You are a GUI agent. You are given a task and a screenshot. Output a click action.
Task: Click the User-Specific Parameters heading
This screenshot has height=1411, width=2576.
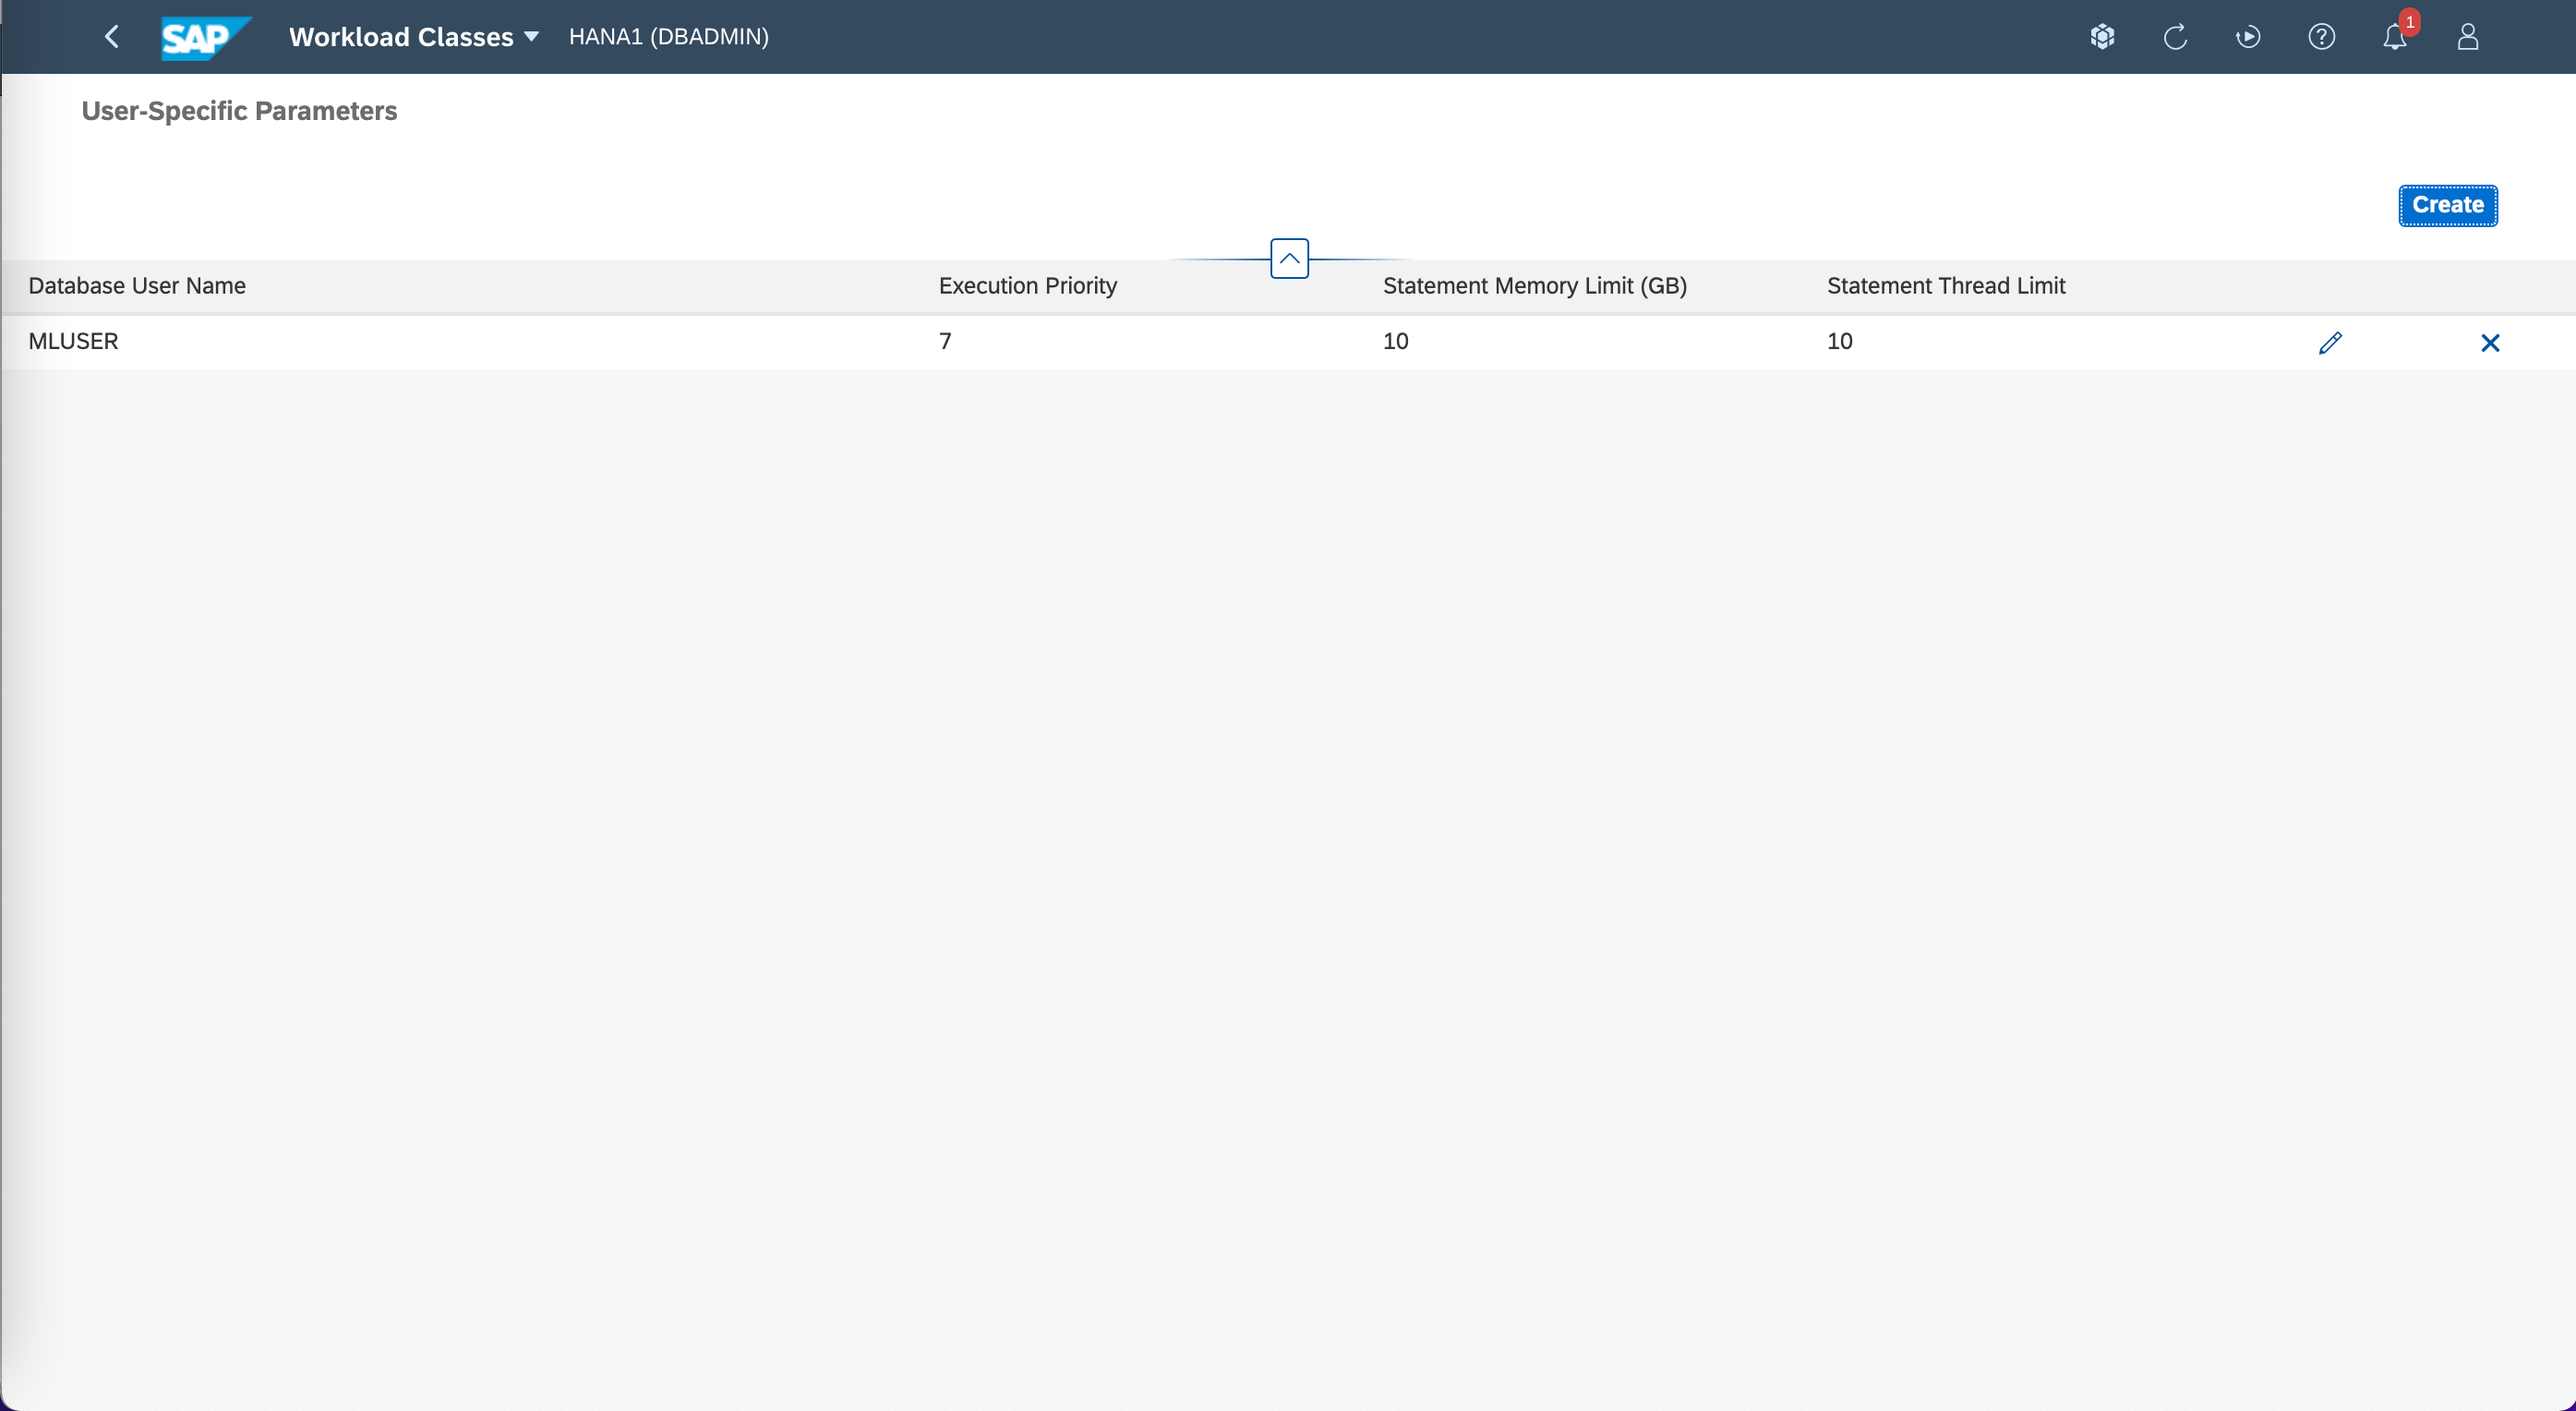tap(239, 111)
